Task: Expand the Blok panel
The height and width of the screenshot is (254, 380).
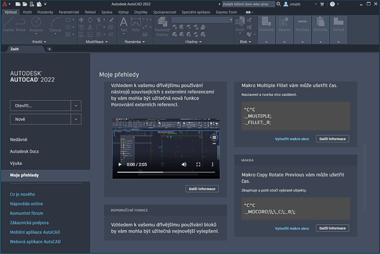Action: tap(245, 42)
